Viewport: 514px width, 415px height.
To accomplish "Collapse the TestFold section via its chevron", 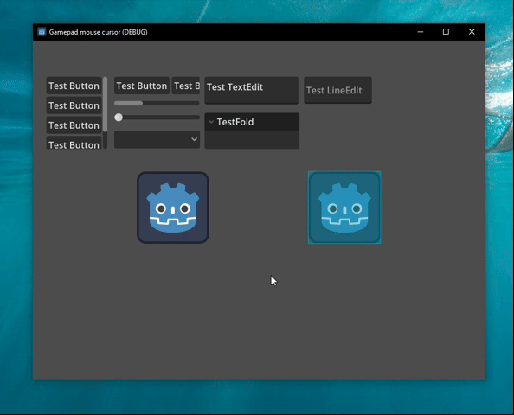I will pyautogui.click(x=211, y=122).
